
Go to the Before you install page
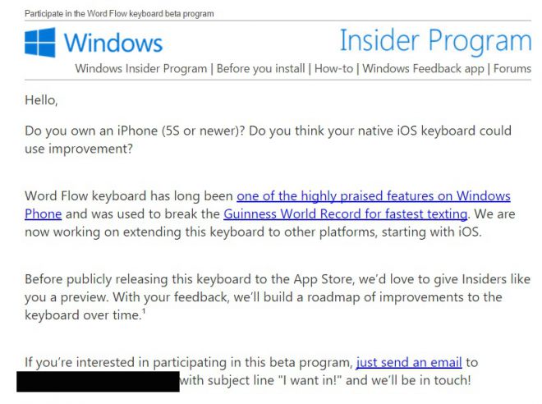click(260, 69)
